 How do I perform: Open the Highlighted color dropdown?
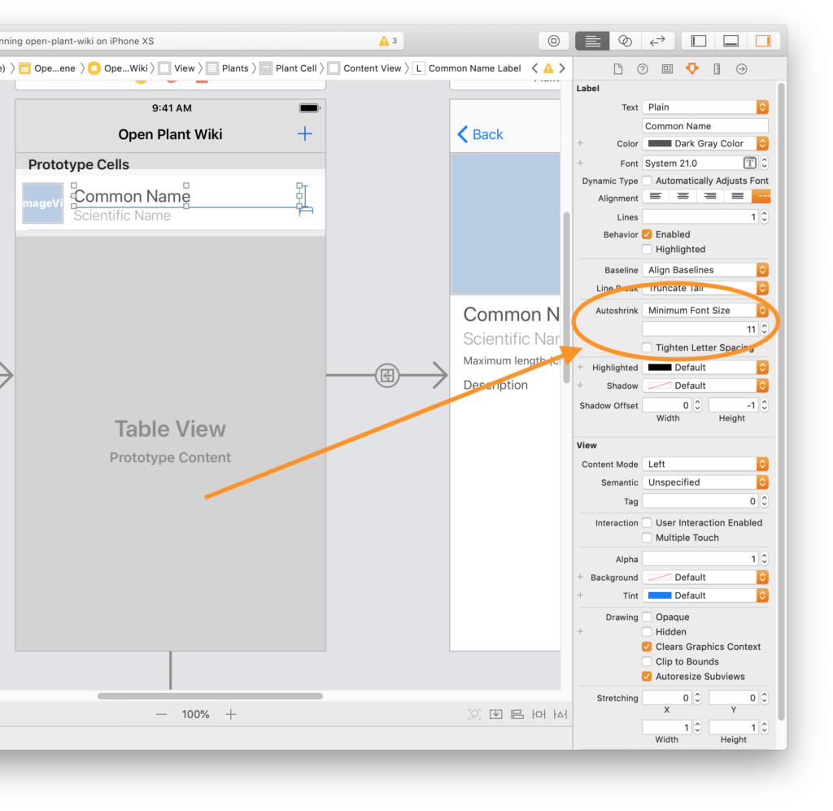(x=705, y=368)
